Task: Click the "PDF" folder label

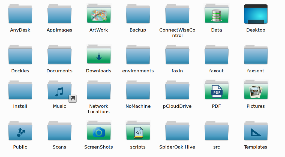Action: click(x=217, y=106)
